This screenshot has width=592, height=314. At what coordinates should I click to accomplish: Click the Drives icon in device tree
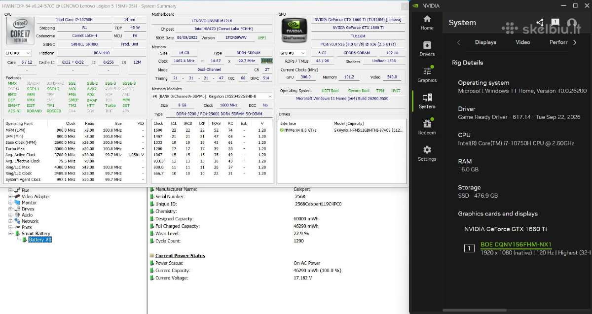(18, 209)
